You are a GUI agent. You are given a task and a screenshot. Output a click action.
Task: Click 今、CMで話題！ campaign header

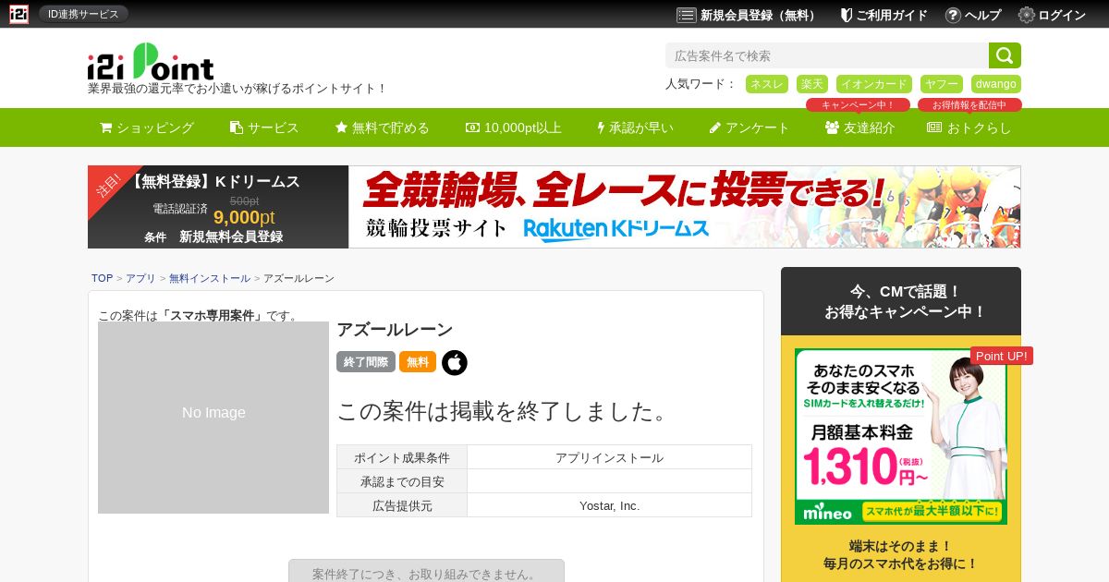901,302
